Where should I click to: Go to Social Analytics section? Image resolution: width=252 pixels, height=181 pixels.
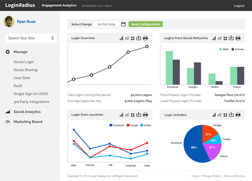[27, 112]
